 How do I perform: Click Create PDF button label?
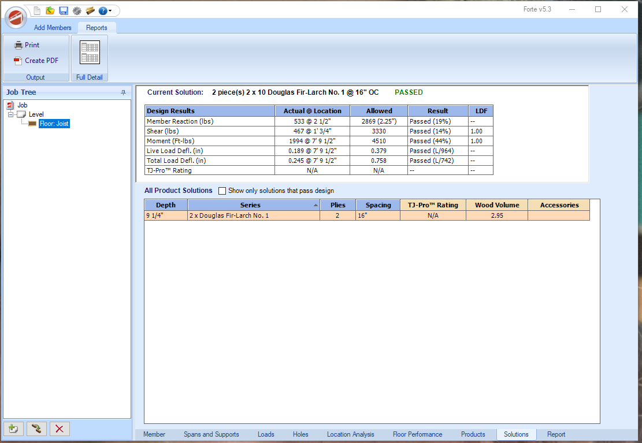coord(42,61)
